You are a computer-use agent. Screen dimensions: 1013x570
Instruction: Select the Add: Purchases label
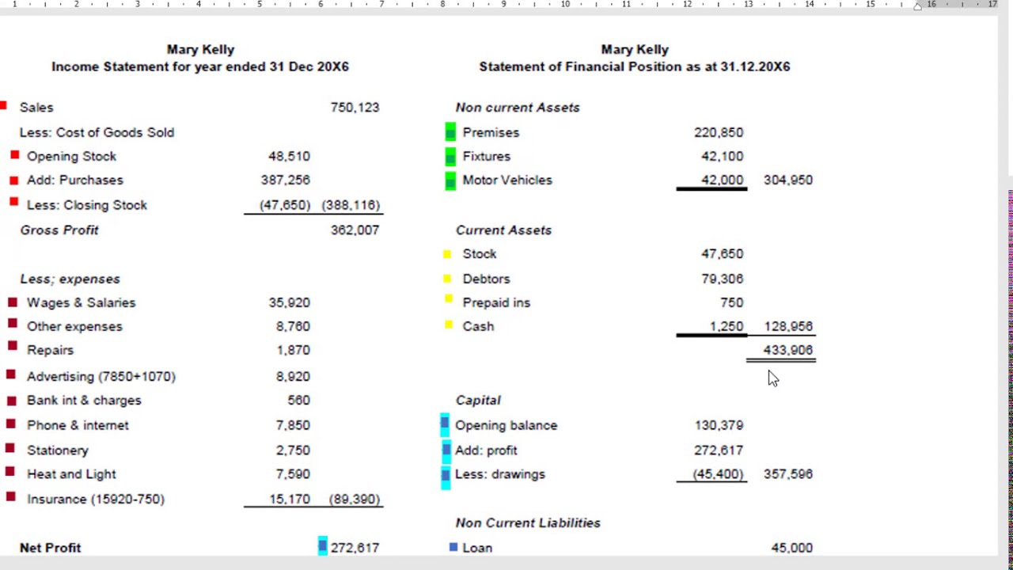(75, 180)
